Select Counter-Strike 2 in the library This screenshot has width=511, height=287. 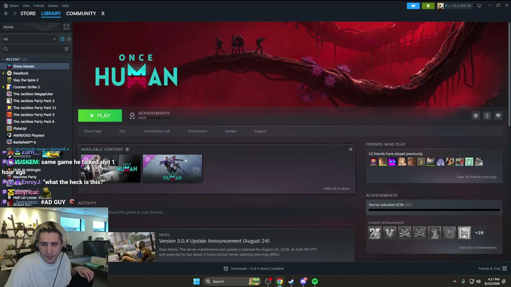point(26,87)
